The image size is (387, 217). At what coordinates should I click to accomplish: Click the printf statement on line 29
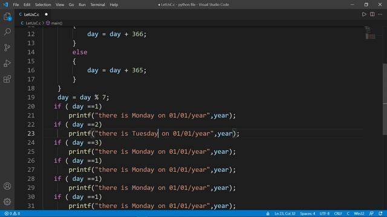point(152,187)
